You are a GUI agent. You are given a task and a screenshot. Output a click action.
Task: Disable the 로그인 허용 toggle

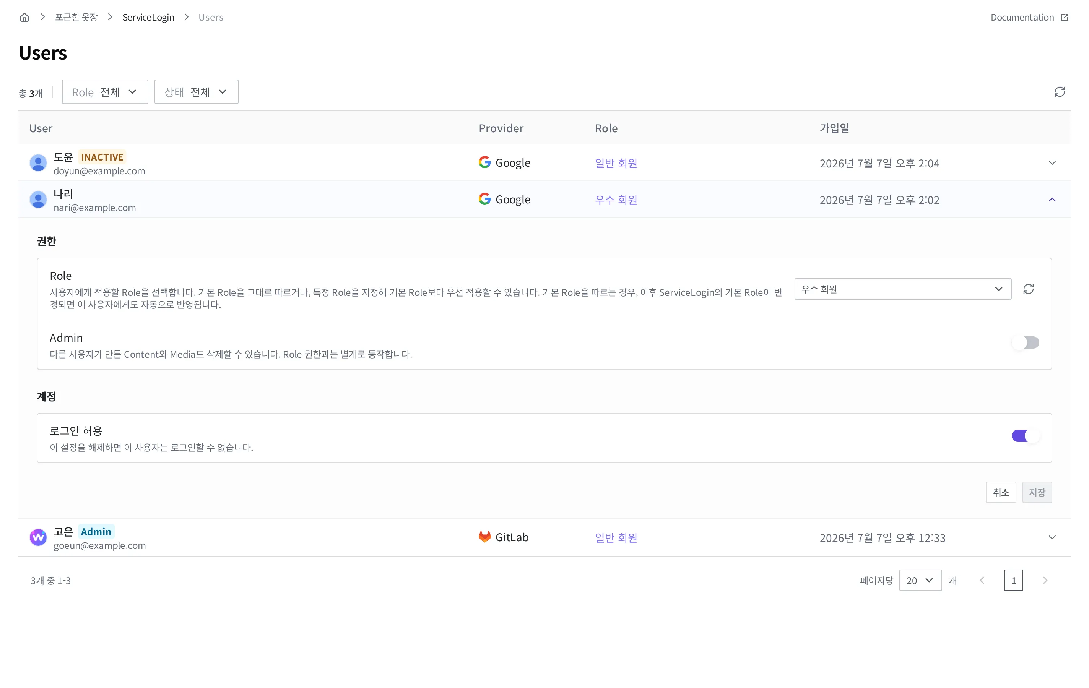(x=1025, y=436)
